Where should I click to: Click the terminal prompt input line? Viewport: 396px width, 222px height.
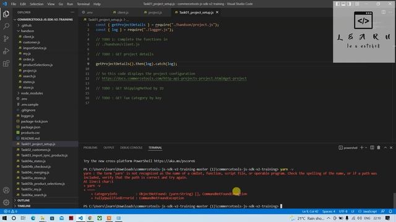183,206
